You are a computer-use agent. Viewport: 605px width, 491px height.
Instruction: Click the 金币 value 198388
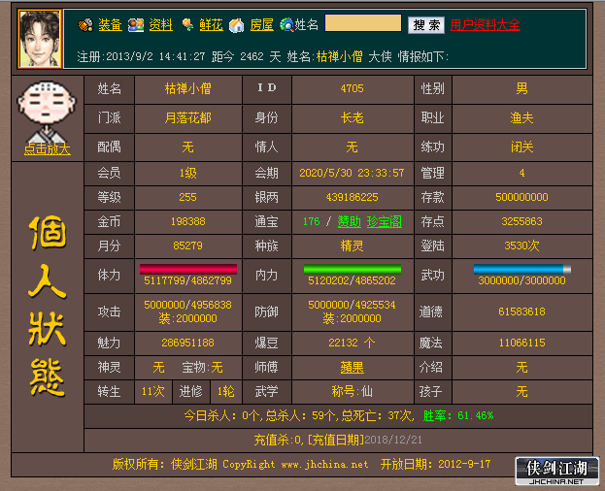(187, 221)
